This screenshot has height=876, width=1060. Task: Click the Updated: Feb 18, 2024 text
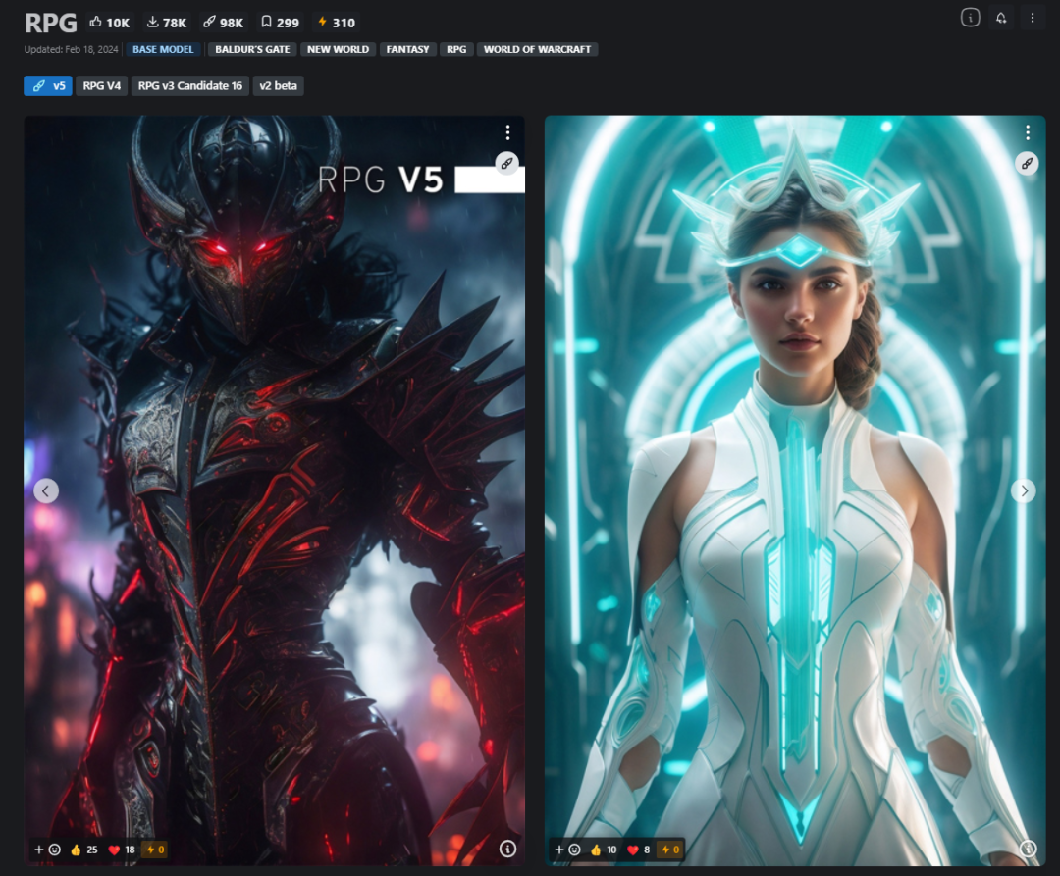pos(71,49)
